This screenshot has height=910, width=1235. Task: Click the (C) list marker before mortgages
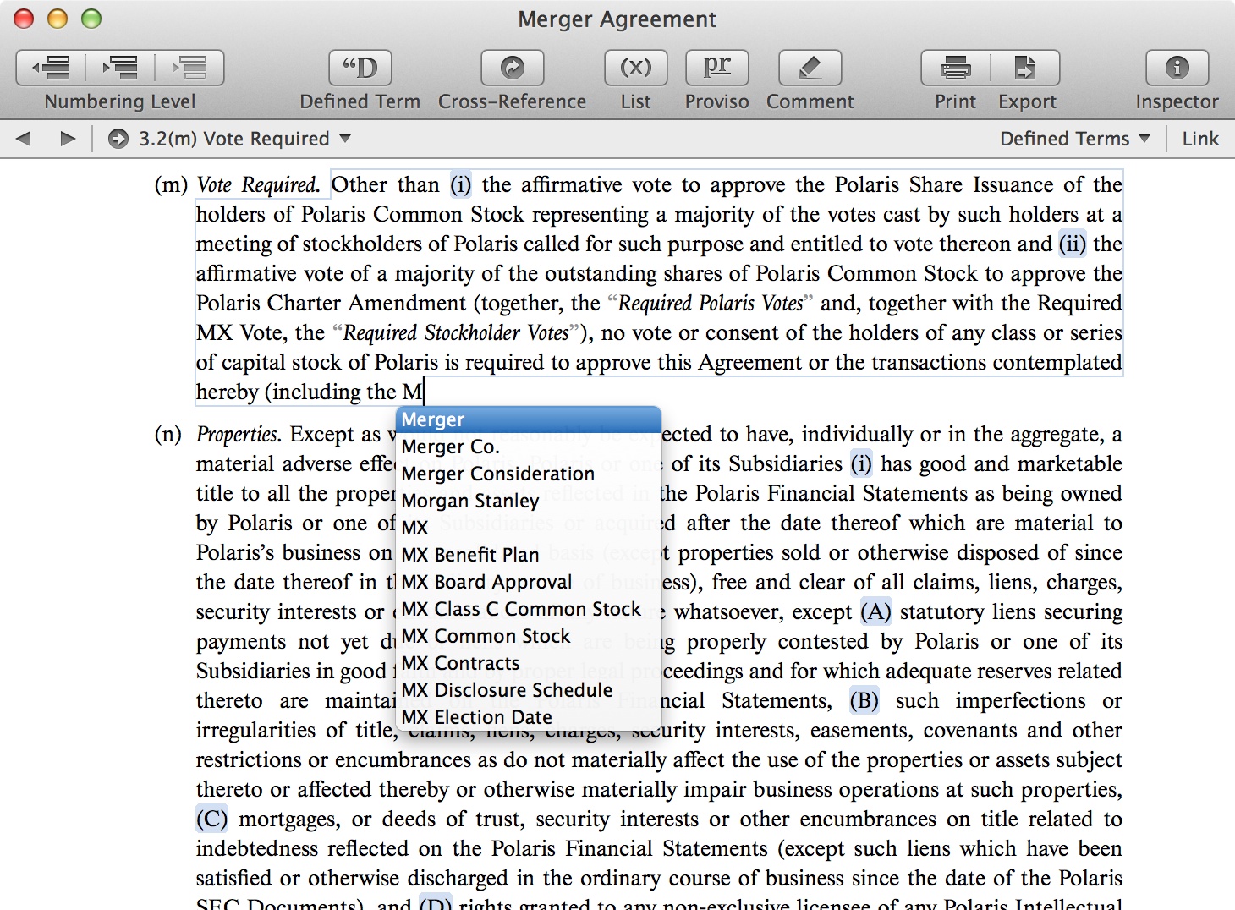pos(212,819)
